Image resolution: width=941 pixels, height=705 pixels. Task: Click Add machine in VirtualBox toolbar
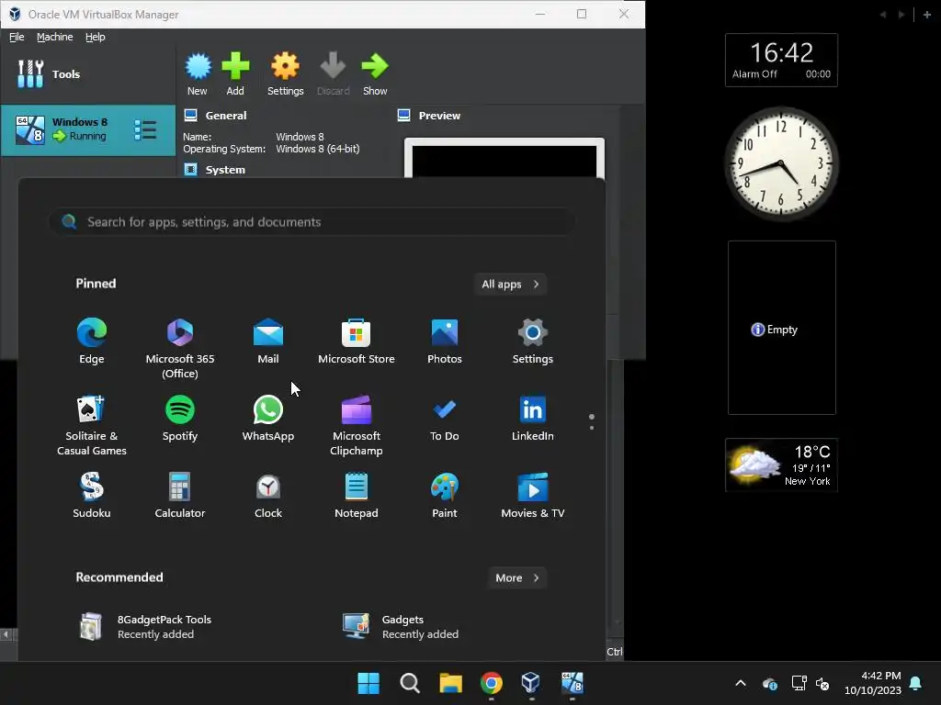click(235, 74)
